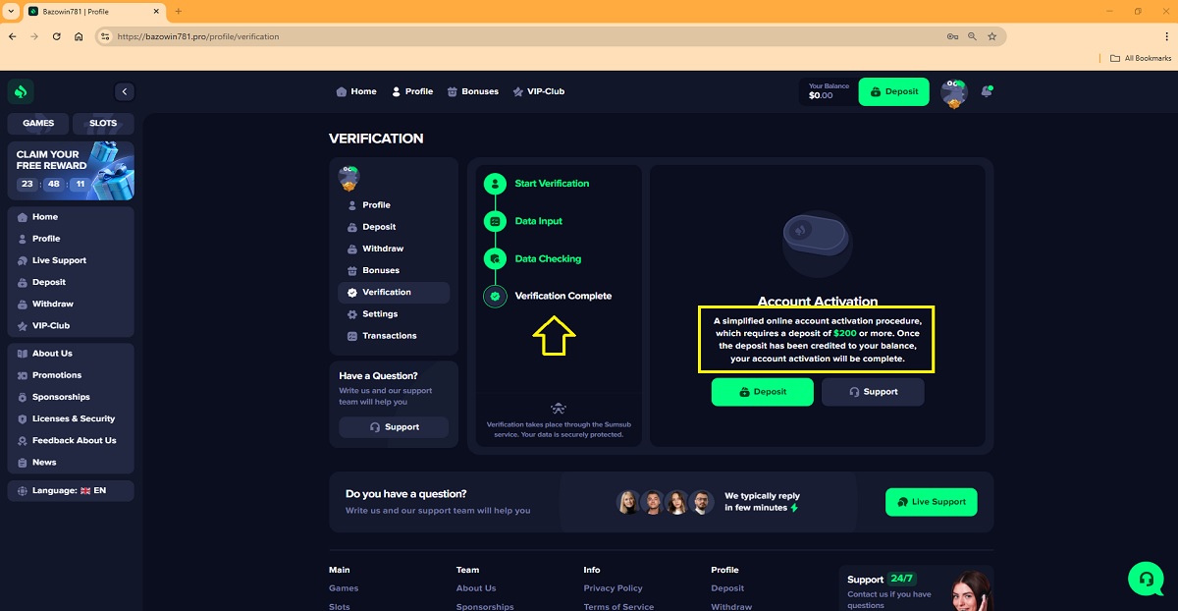Open the Language: EN selector
Image resolution: width=1178 pixels, height=611 pixels.
[x=71, y=490]
